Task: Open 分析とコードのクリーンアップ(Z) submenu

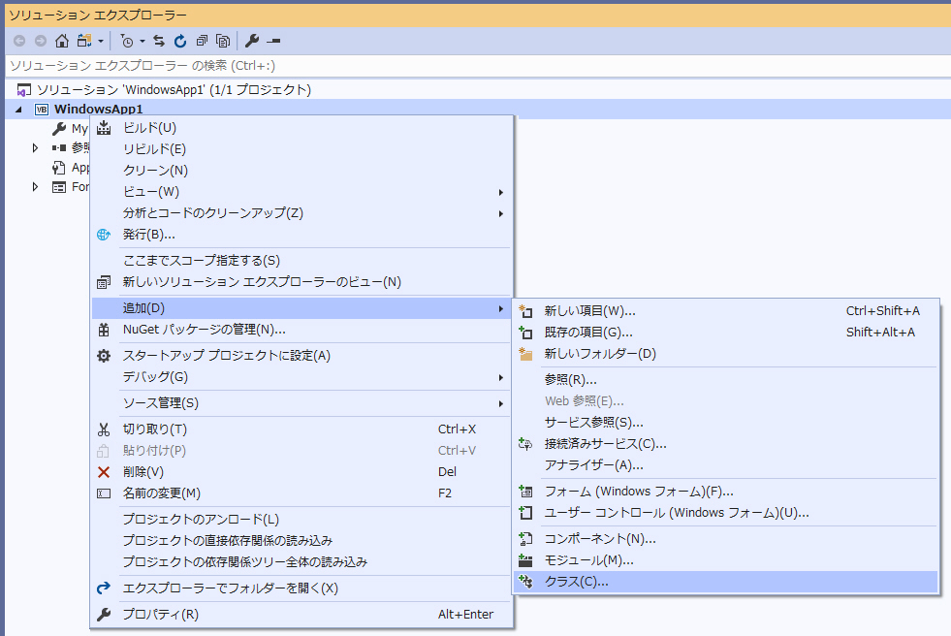Action: coord(302,213)
